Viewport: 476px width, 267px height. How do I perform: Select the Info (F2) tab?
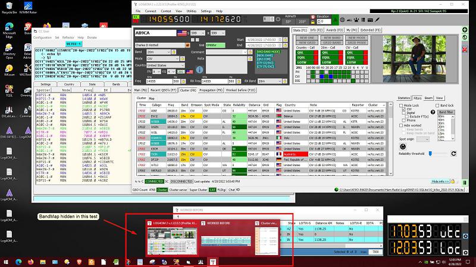click(x=317, y=30)
